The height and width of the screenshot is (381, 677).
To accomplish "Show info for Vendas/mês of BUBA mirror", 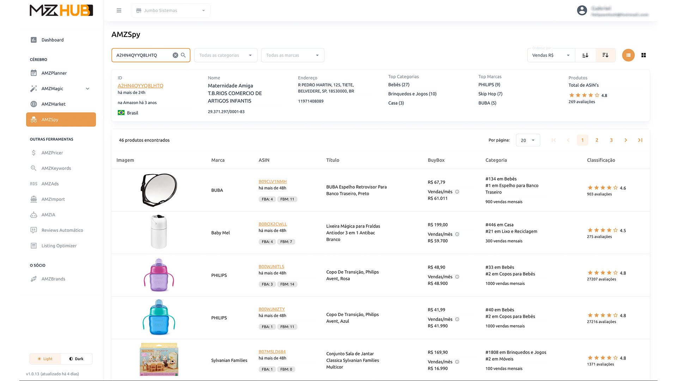I will (x=457, y=192).
